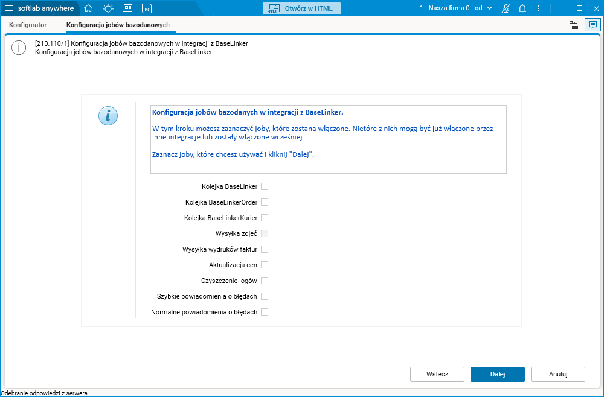Click the blue information icon
The width and height of the screenshot is (604, 397).
(x=108, y=116)
